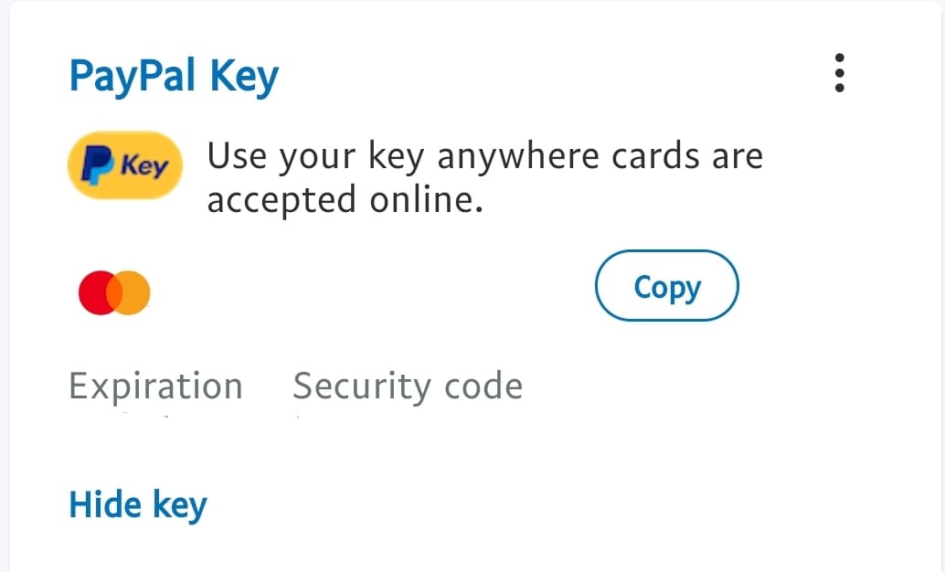Open the kebab menu for card options
Viewport: 945px width, 572px height.
[x=839, y=75]
